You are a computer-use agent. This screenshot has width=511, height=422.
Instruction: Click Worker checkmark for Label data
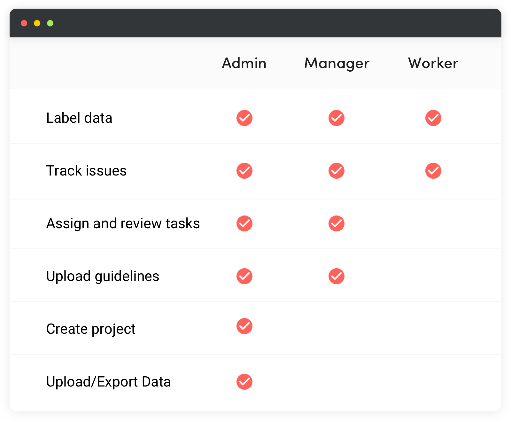433,118
